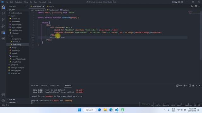Split the editor to the right
Viewport: 202px width, 113px height.
click(x=196, y=6)
